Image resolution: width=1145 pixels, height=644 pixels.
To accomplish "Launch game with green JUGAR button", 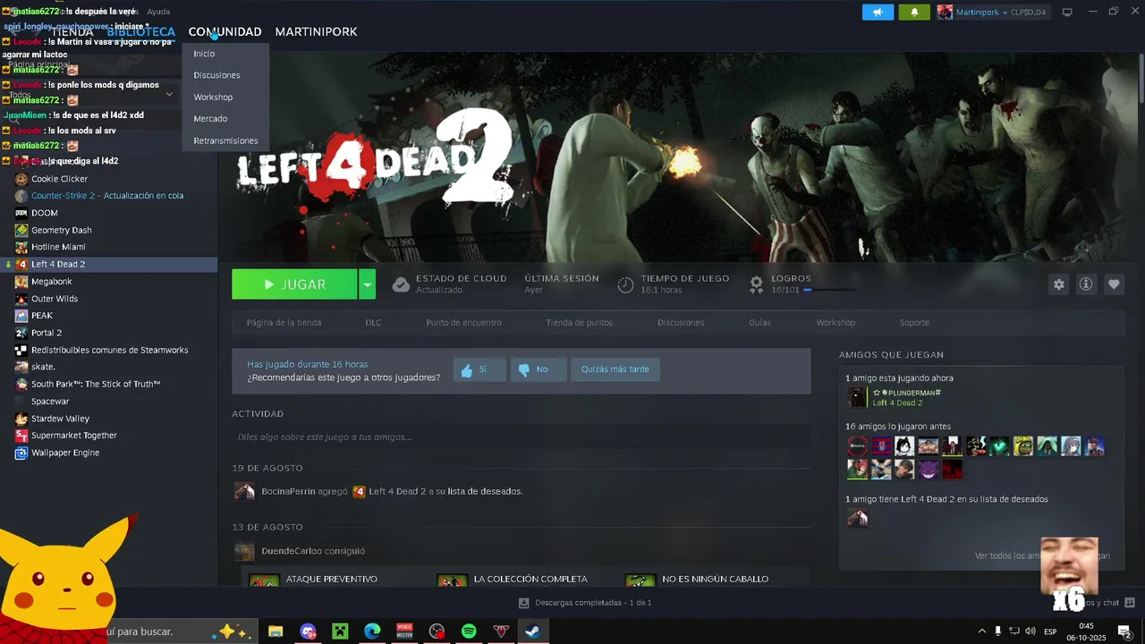I will pyautogui.click(x=294, y=284).
